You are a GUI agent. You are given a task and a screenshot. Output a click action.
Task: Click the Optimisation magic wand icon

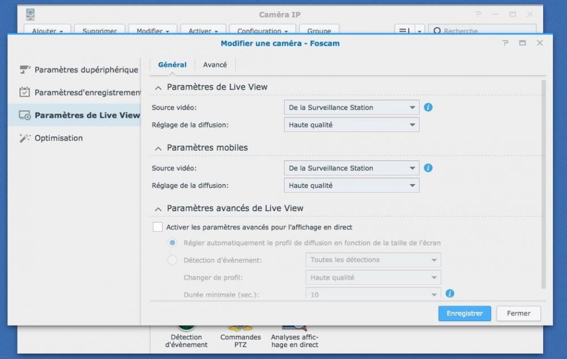click(x=25, y=138)
